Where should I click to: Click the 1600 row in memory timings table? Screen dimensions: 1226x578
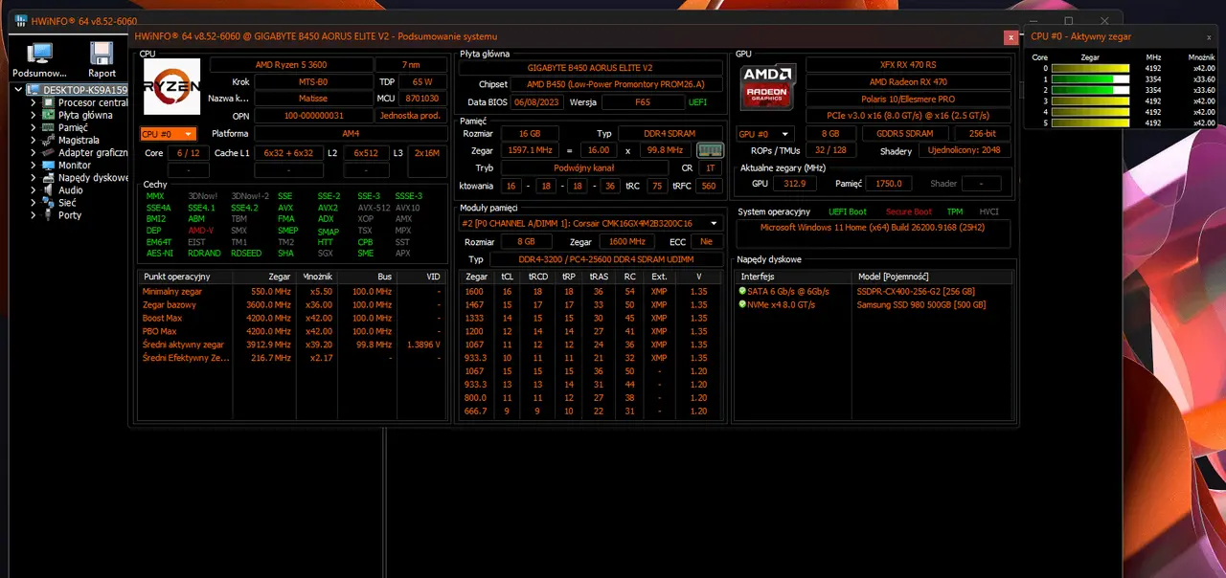(590, 291)
